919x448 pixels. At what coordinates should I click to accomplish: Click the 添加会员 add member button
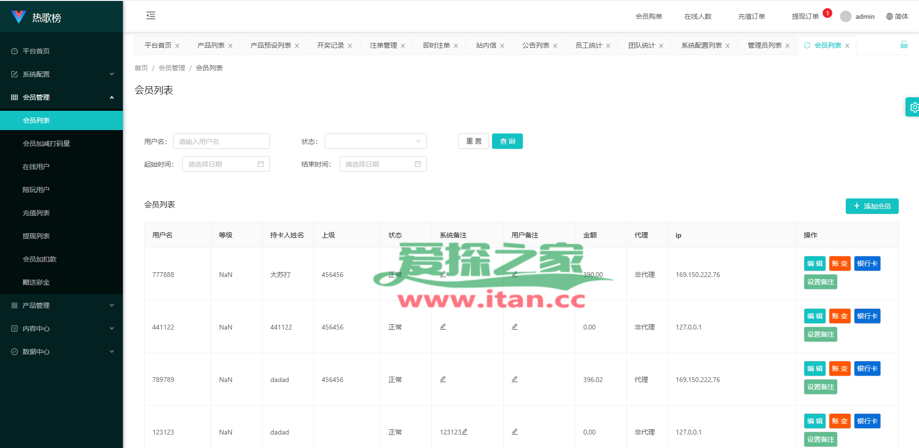872,206
